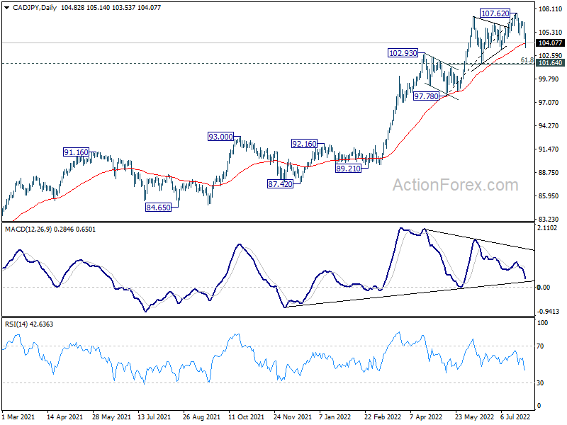Click the 61.8 retracement label

527,60
